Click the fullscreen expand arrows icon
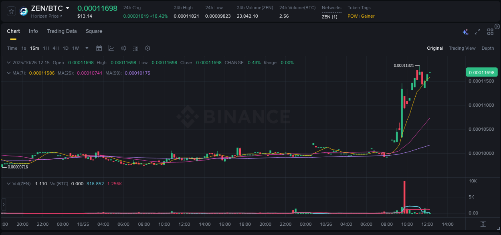 pos(477,31)
